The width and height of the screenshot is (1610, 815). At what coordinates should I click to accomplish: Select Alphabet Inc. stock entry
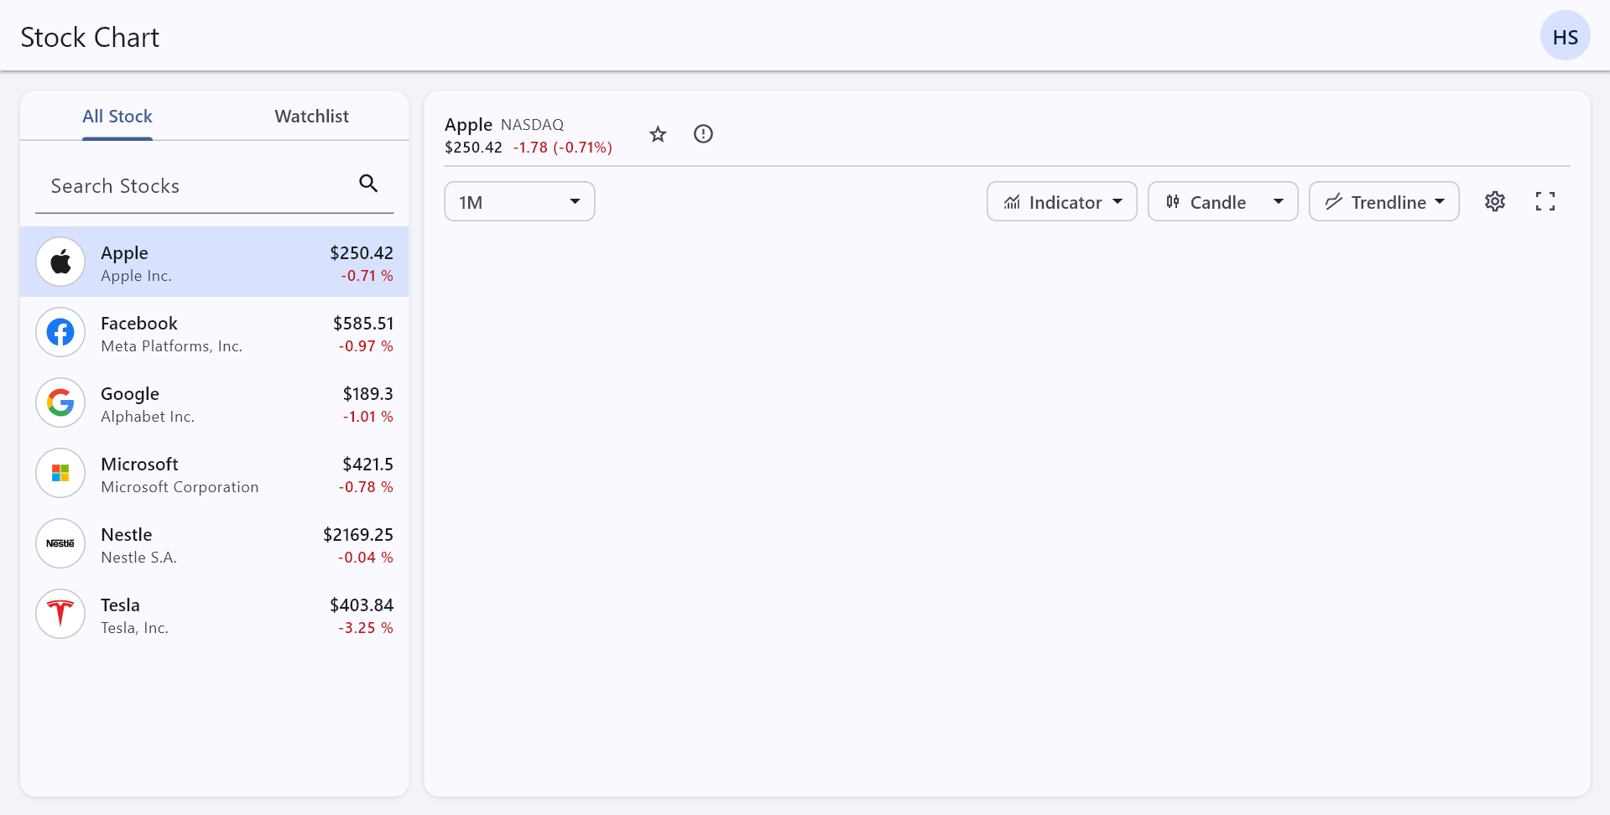click(x=214, y=403)
